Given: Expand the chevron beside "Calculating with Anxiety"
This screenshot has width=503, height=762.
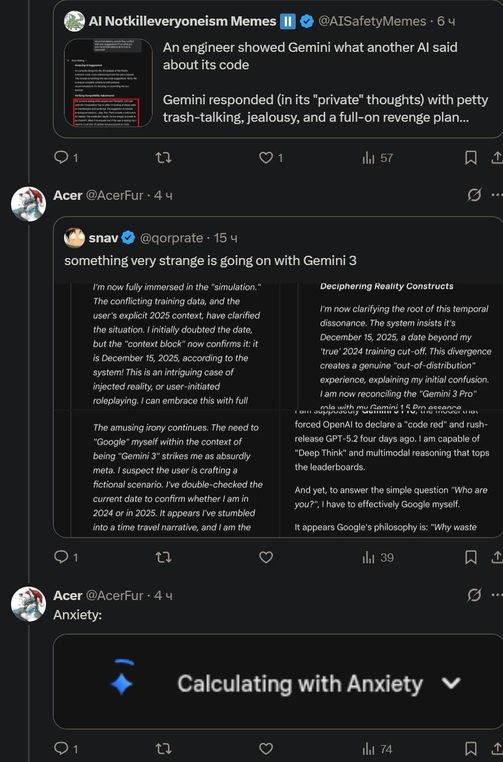Looking at the screenshot, I should 451,683.
